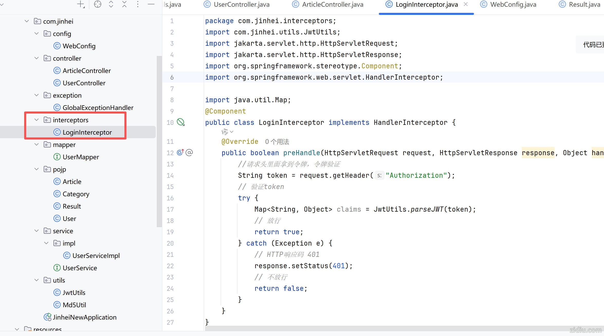
Task: Open JwtUtils class in project tree
Action: [74, 293]
